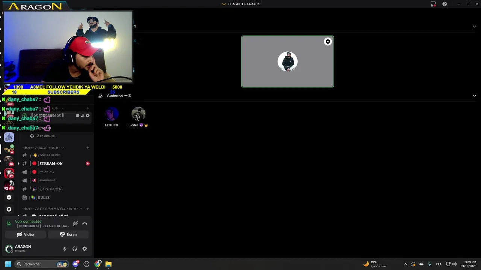Add a channel to TEXT CHANNELS category
Screen dimensions: 481x270
click(88, 209)
